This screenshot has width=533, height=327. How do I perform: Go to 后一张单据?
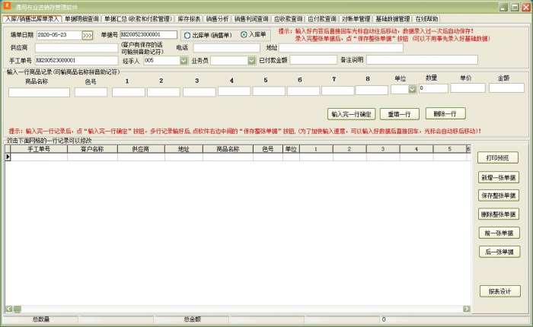click(x=499, y=252)
